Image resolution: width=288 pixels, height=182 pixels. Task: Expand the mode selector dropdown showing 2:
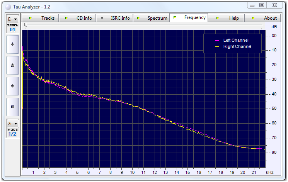tap(12, 123)
